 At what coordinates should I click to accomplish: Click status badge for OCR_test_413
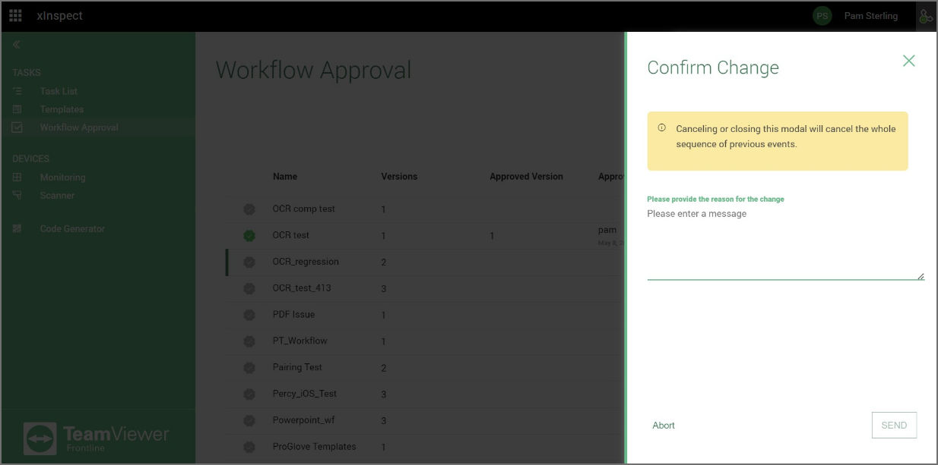click(x=249, y=288)
